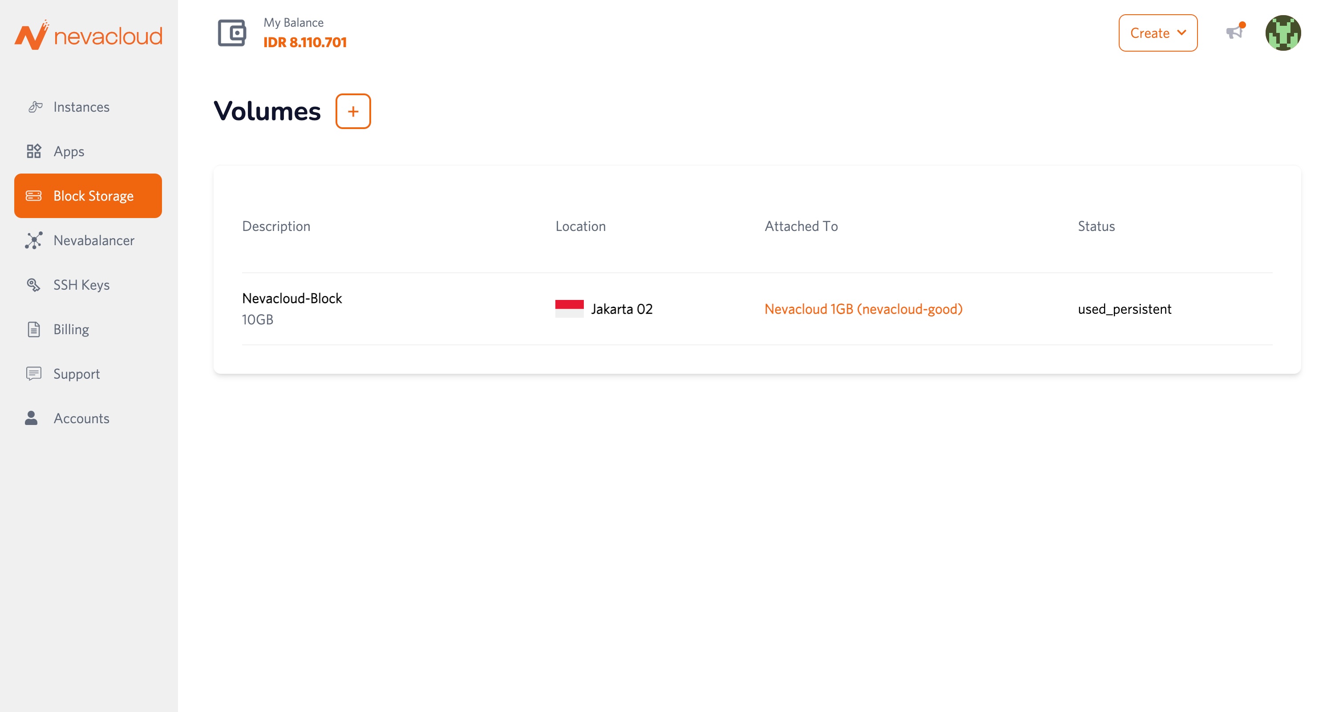Click the IDR 8.110.701 balance amount
Screen dimensions: 1335x712
(x=305, y=42)
